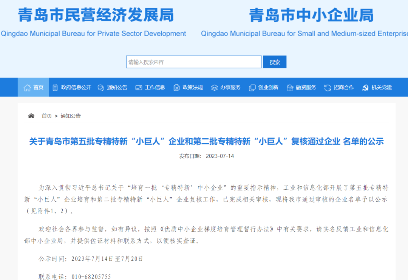Click the 工作信息 monitor icon
This screenshot has width=408, height=280.
click(139, 87)
